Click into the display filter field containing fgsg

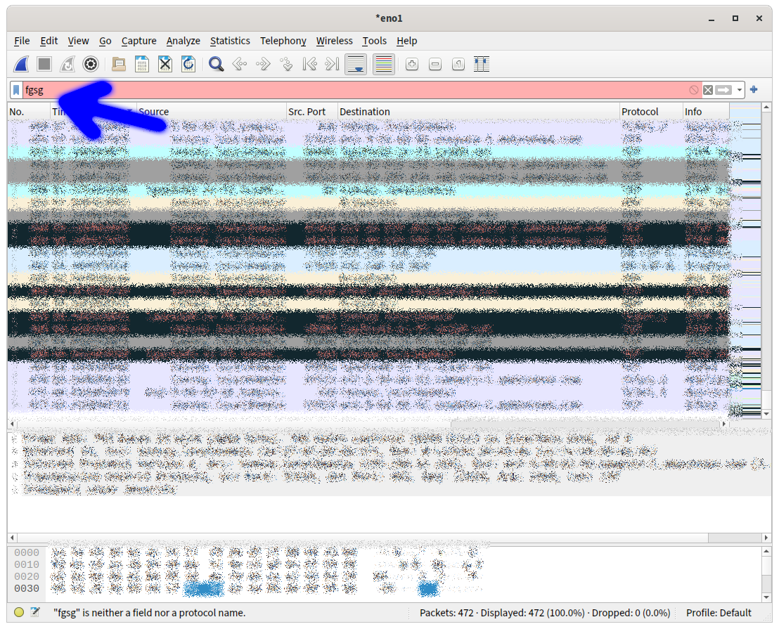355,90
